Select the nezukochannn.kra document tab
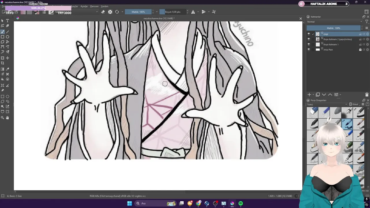The height and width of the screenshot is (208, 370). (x=159, y=18)
